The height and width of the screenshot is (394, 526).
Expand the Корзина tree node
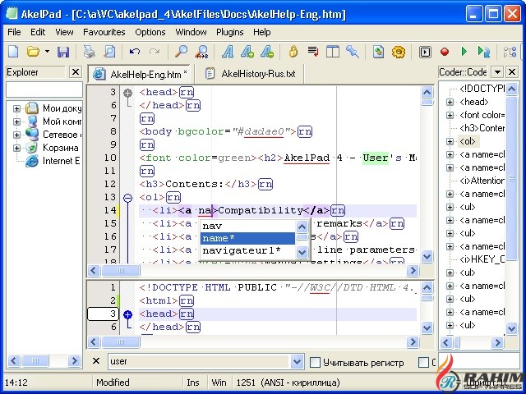pyautogui.click(x=16, y=148)
